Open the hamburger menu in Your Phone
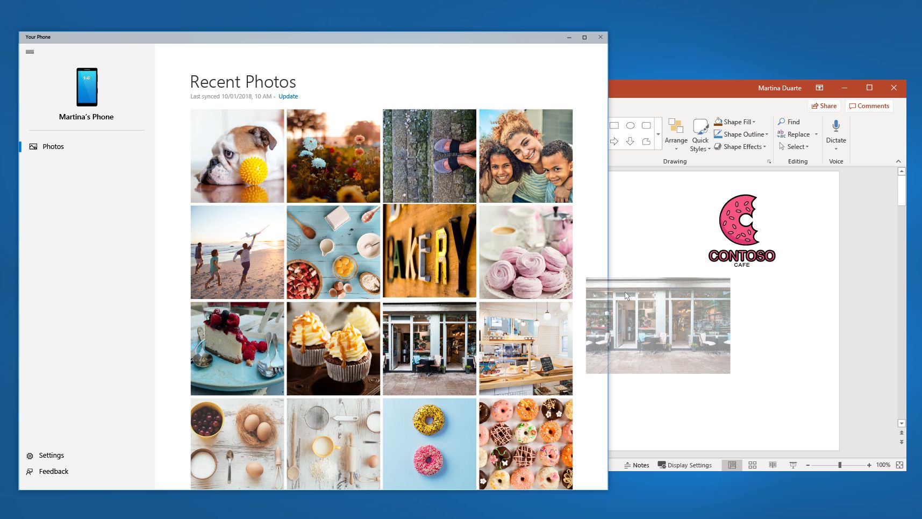Screen dimensions: 922x519 30,52
